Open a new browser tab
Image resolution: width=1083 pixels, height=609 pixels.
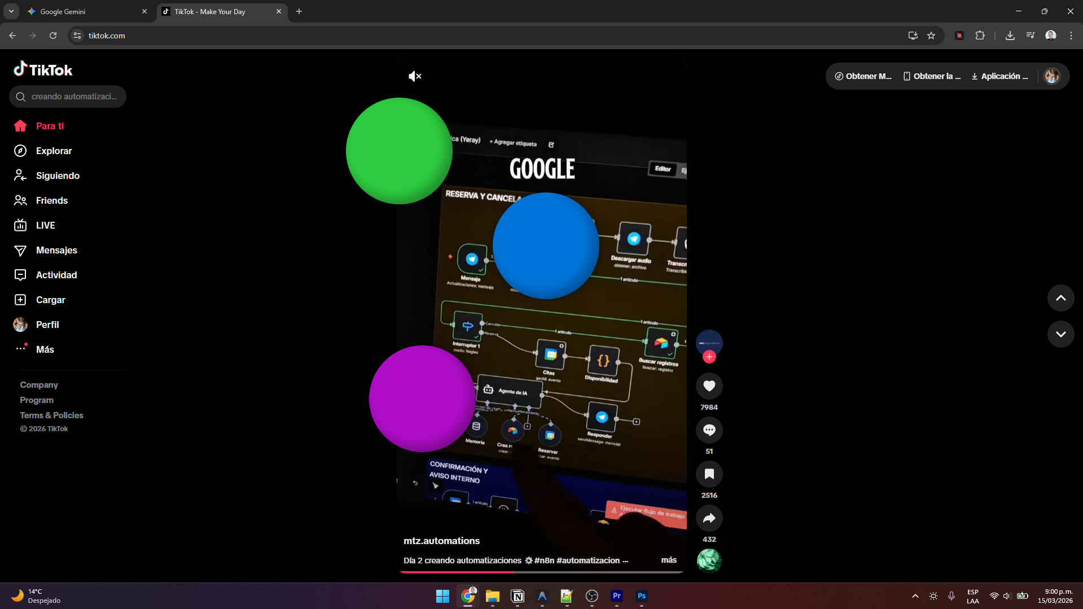point(299,11)
